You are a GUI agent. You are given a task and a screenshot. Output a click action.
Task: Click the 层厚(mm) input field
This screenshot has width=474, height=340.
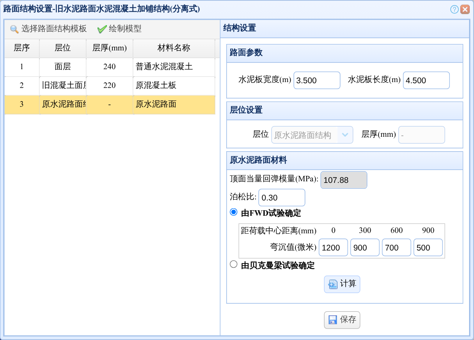422,135
